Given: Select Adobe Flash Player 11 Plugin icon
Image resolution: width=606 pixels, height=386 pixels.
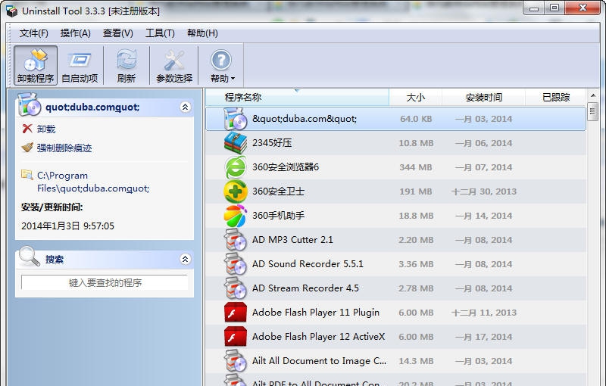Looking at the screenshot, I should 236,313.
